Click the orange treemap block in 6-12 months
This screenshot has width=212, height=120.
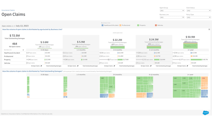point(141,95)
